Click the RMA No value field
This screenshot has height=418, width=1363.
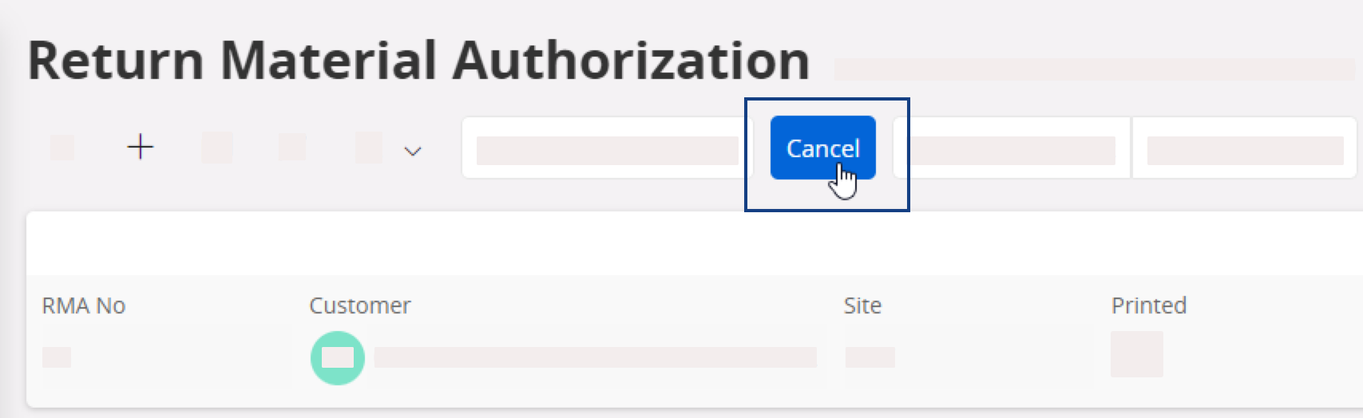coord(57,357)
